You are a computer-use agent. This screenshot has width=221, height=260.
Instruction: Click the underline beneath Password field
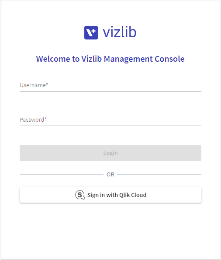click(x=110, y=126)
